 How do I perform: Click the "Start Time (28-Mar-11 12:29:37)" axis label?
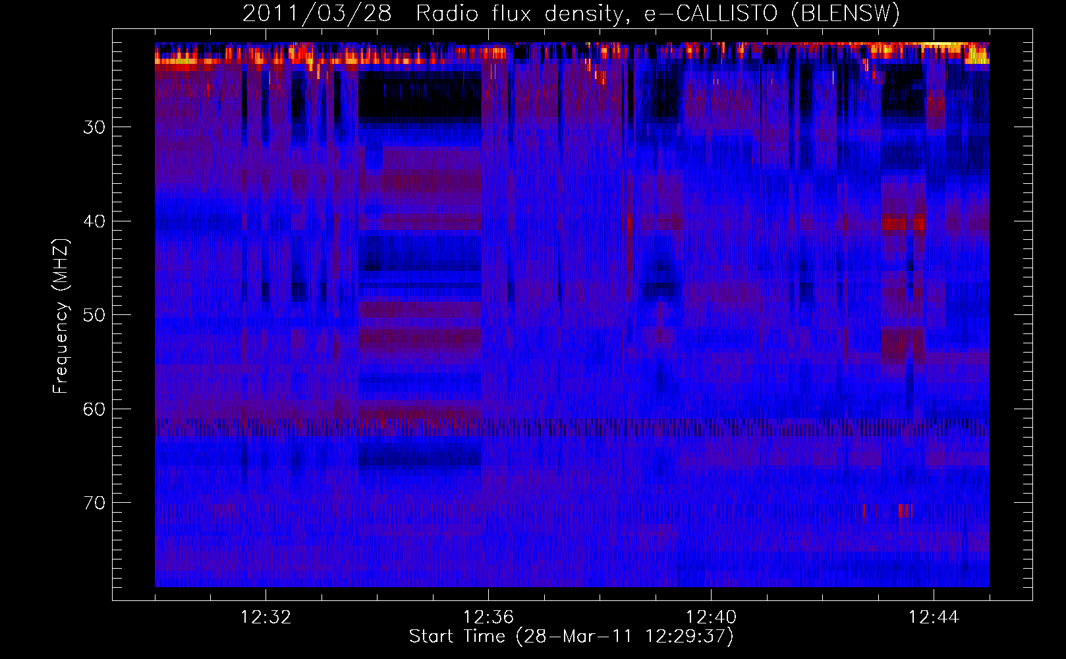coord(571,637)
